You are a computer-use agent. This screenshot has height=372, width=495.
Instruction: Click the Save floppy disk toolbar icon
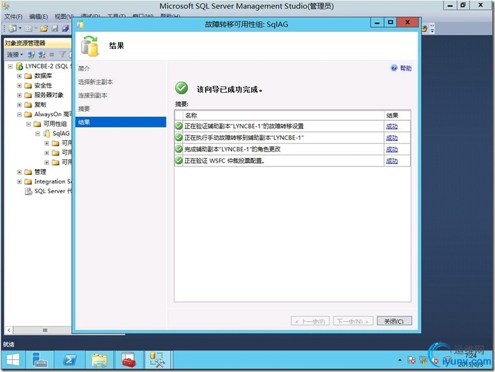coord(55,29)
